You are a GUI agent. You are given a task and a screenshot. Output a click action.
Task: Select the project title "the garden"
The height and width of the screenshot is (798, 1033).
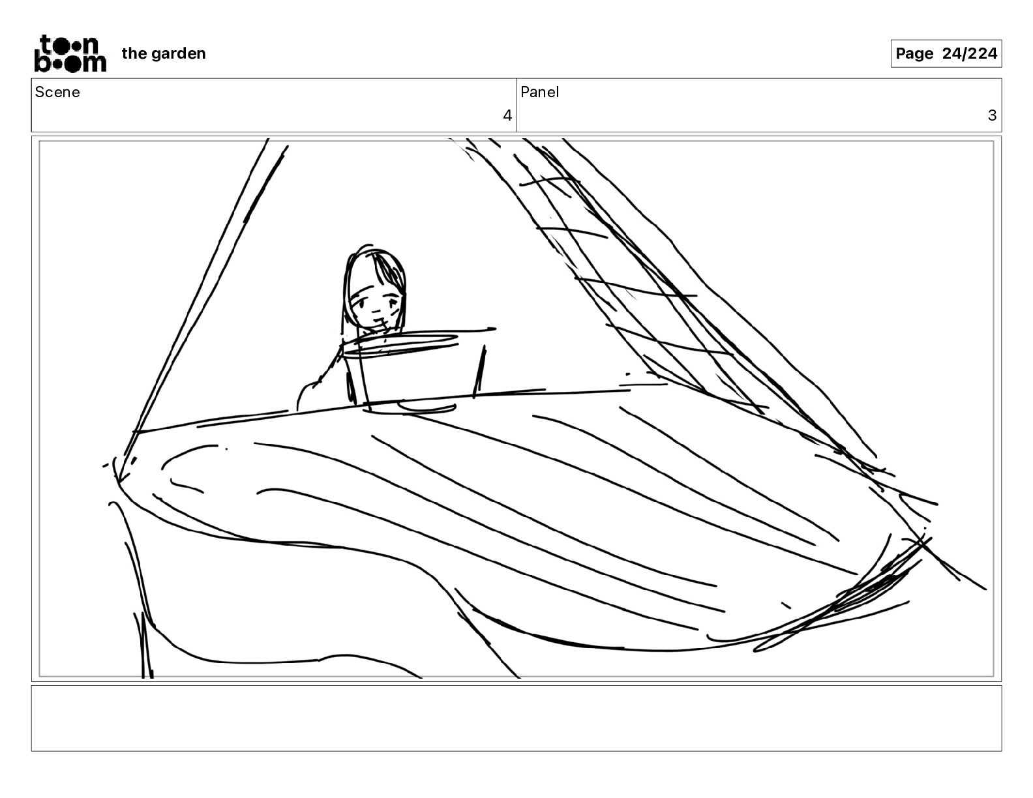click(x=164, y=53)
